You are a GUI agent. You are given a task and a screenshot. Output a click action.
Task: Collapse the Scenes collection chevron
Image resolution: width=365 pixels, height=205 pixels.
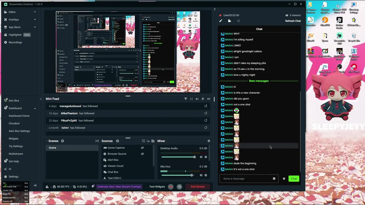point(47,141)
